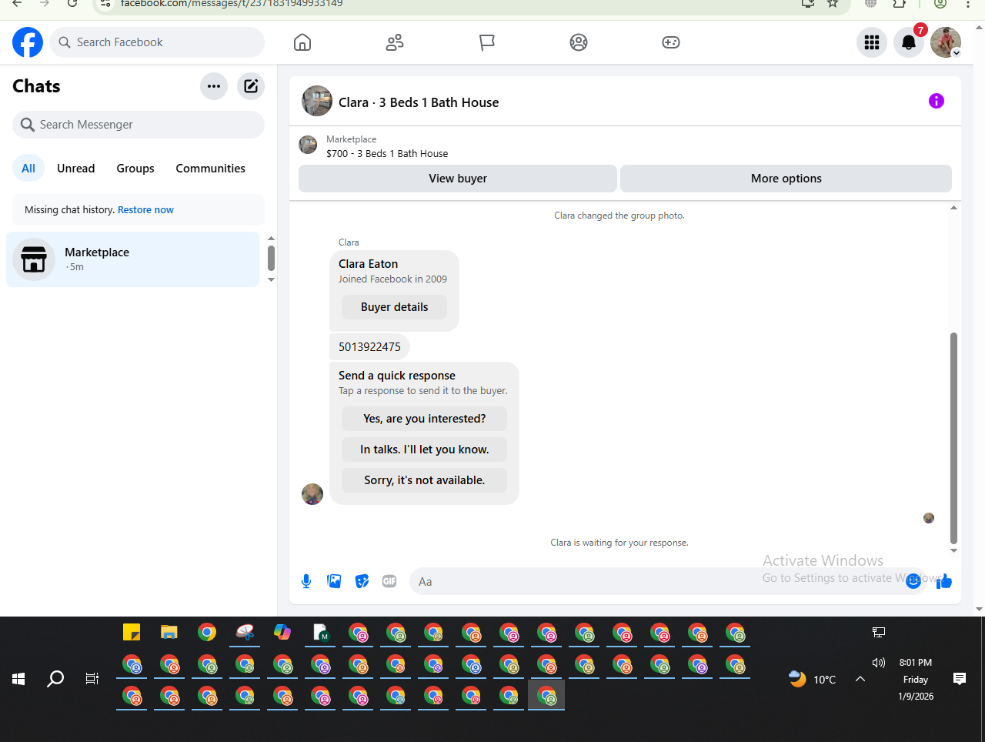985x742 pixels.
Task: Open the Pages flag icon
Action: (486, 42)
